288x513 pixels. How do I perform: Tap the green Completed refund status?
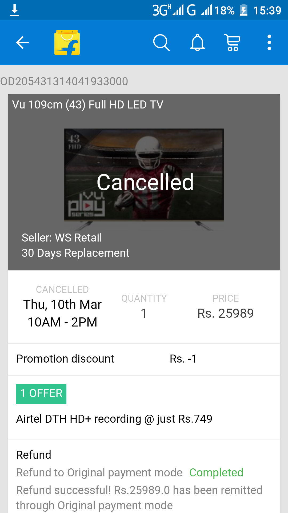point(216,472)
